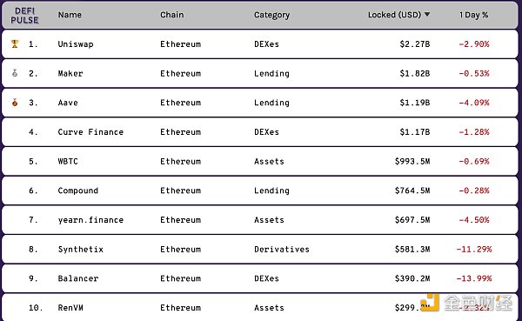
Task: Click the Derivatives category in Synthetix row
Action: click(282, 249)
